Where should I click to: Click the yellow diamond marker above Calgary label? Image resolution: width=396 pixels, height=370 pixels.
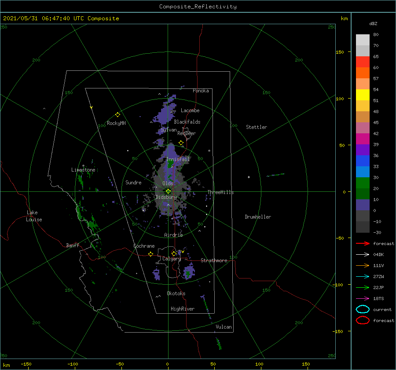(174, 253)
